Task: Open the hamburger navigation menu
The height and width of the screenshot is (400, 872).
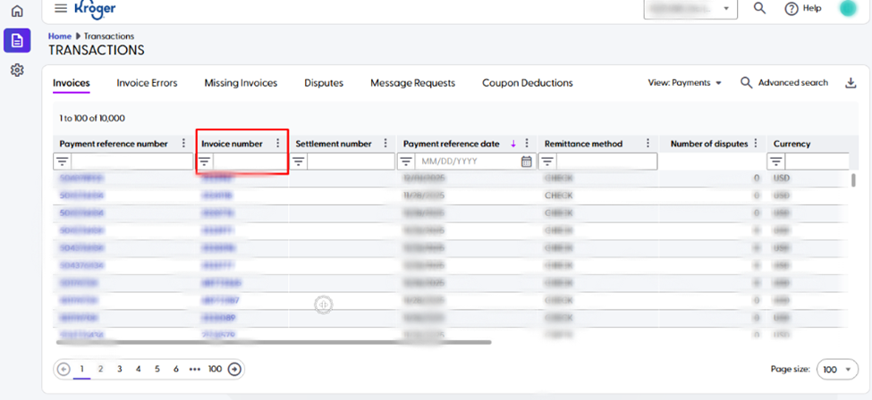Action: pos(61,8)
